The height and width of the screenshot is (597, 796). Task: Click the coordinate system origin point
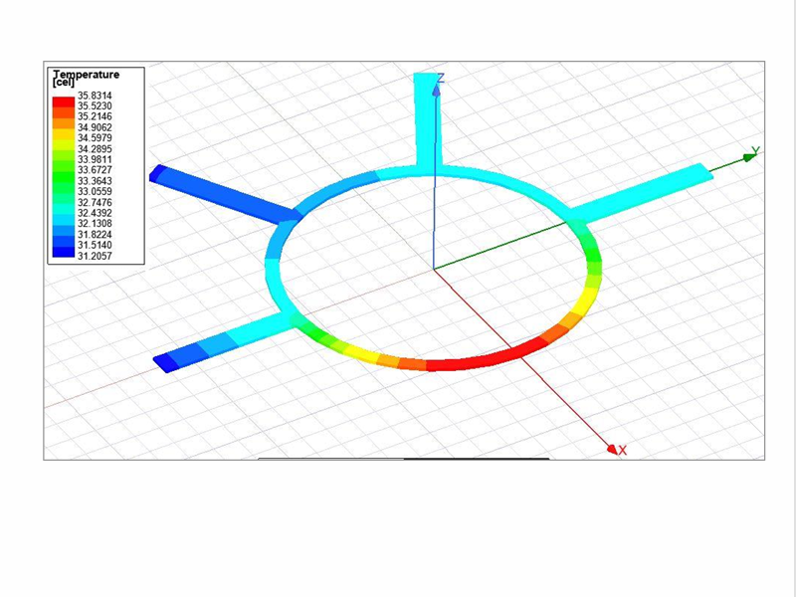click(x=435, y=267)
